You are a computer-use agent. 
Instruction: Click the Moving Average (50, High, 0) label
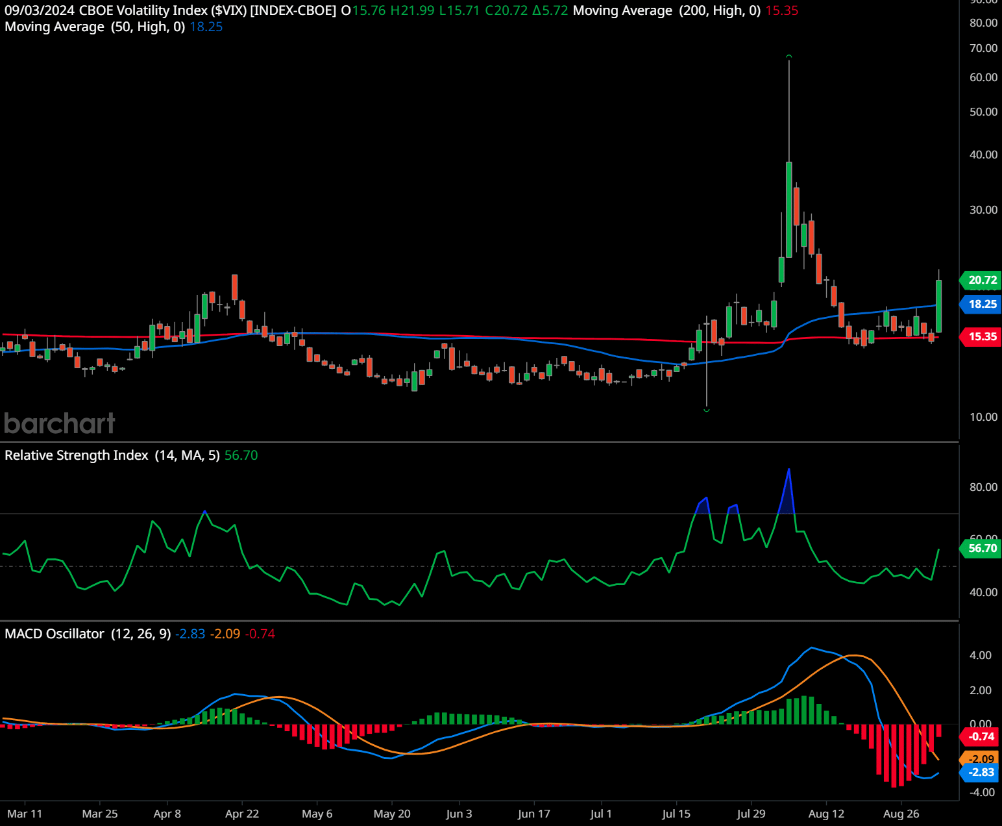tap(95, 27)
